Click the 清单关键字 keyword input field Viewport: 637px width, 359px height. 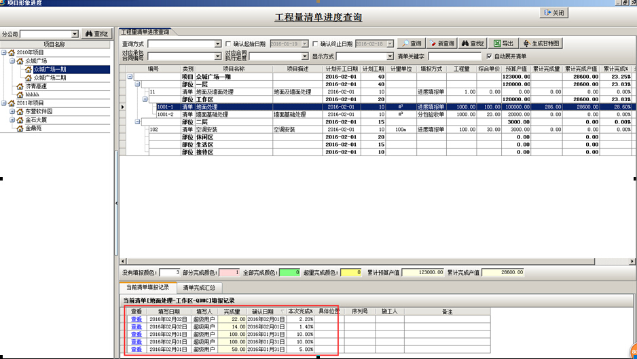[x=454, y=56]
